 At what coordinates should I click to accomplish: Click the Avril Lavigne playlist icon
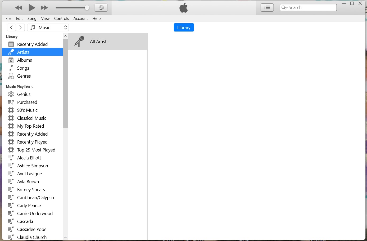tap(11, 174)
